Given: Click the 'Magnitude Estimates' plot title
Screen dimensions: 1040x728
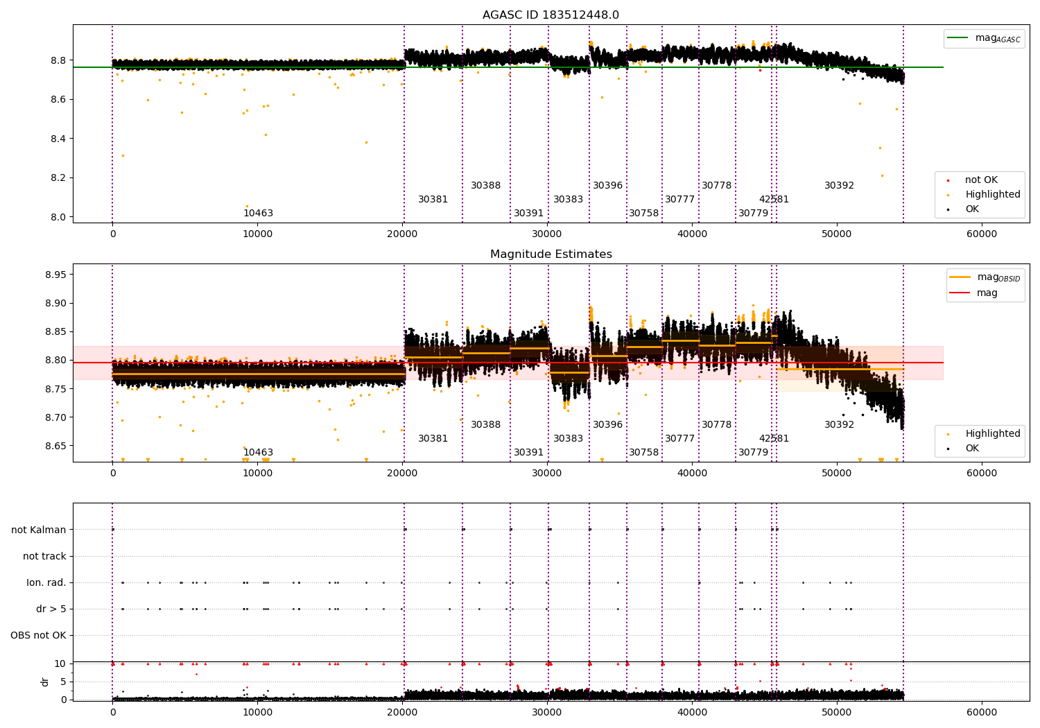Looking at the screenshot, I should (x=551, y=254).
